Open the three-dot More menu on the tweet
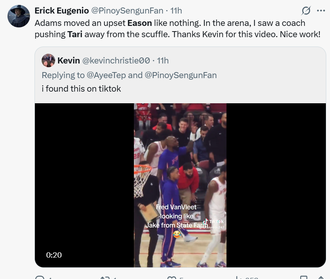Image resolution: width=330 pixels, height=279 pixels. pyautogui.click(x=321, y=11)
